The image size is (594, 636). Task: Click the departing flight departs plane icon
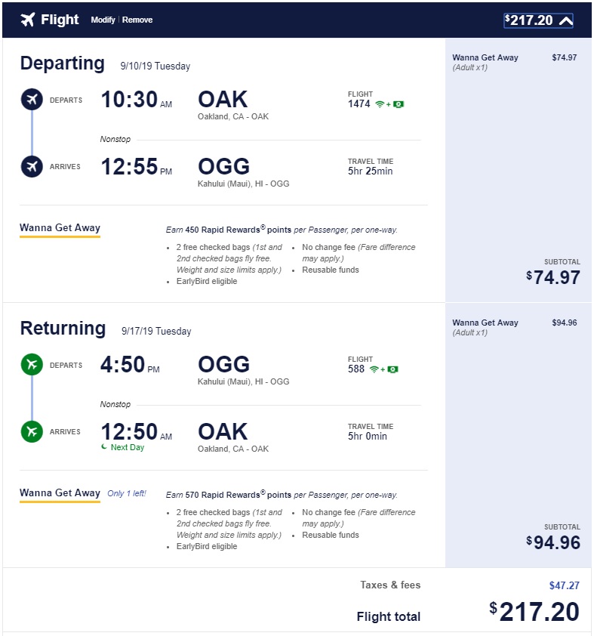tap(32, 99)
